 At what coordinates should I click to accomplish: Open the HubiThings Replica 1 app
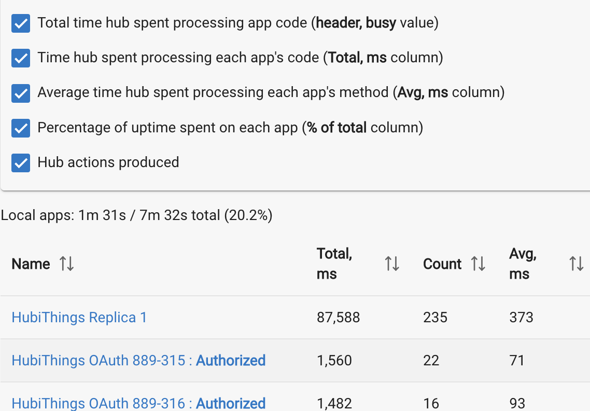(79, 317)
